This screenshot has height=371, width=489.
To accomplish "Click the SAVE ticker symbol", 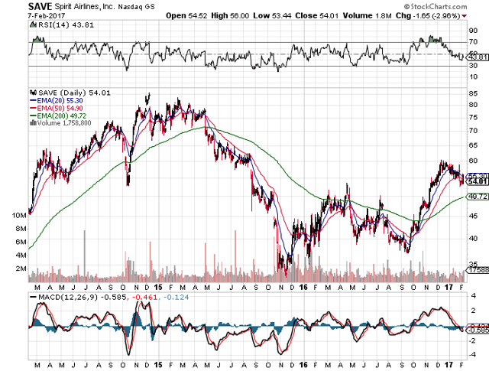I will point(40,6).
